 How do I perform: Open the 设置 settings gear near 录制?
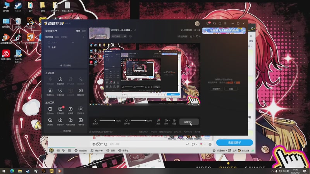(x=174, y=121)
